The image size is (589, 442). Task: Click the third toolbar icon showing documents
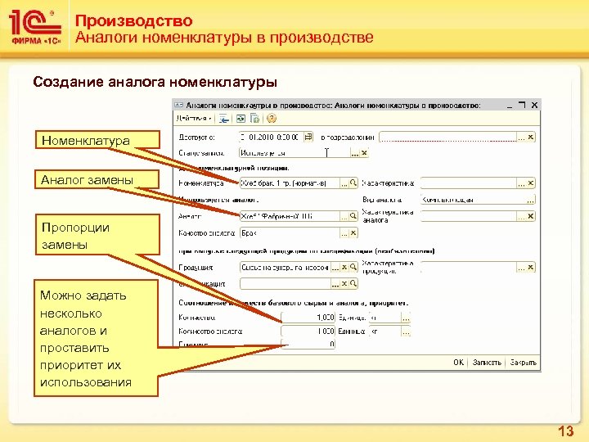[x=254, y=119]
